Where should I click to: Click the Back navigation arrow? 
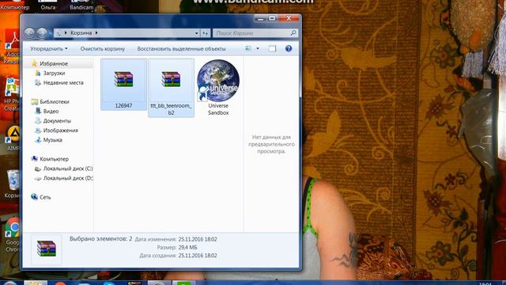pyautogui.click(x=30, y=32)
